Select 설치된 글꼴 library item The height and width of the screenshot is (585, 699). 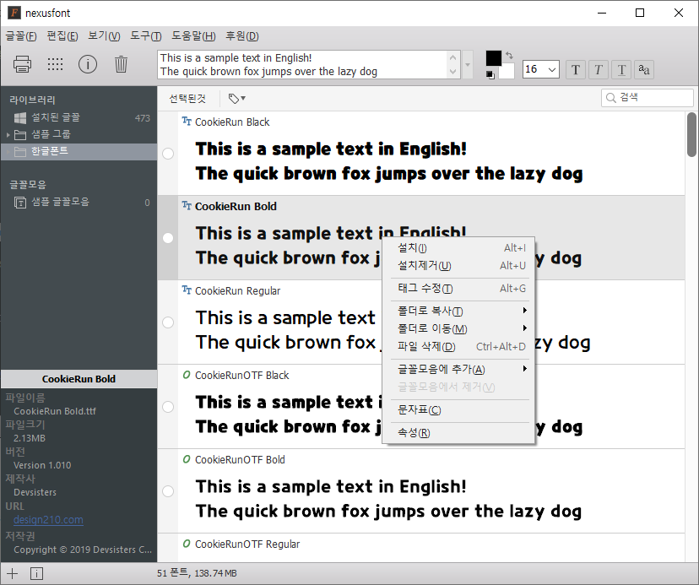pyautogui.click(x=79, y=117)
